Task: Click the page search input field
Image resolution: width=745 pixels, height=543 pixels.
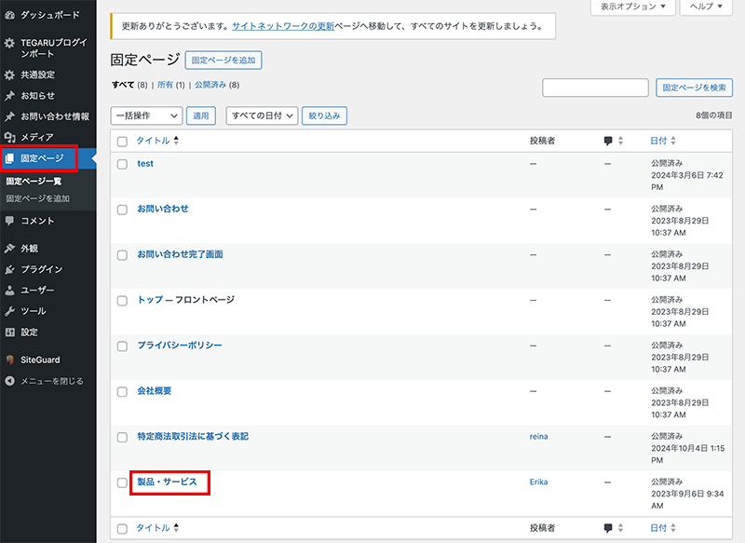Action: click(x=595, y=88)
